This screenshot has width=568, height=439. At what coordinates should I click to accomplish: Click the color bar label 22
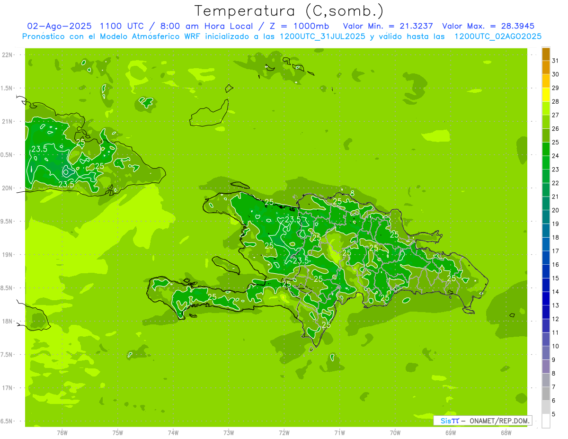pos(556,183)
